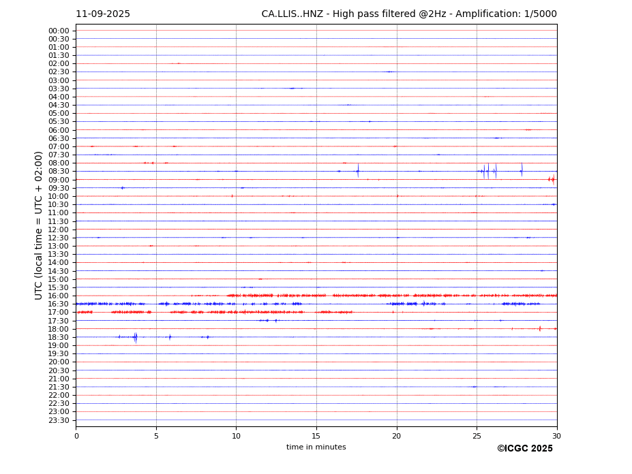Click the 23:30 time row label
Screen dimensions: 632x474
pos(59,420)
